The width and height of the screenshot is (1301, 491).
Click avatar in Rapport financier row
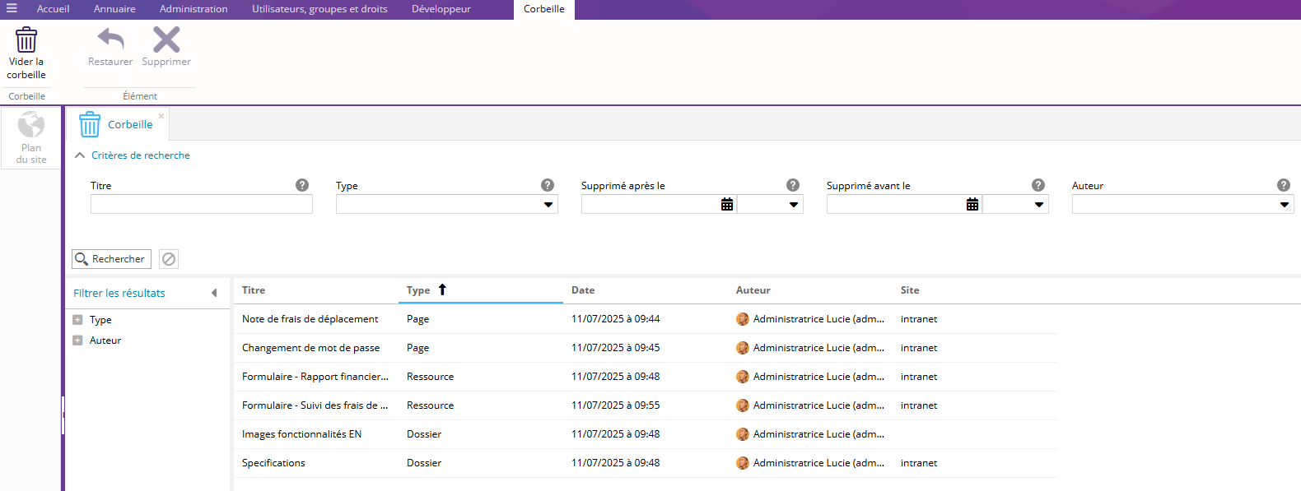tap(743, 377)
